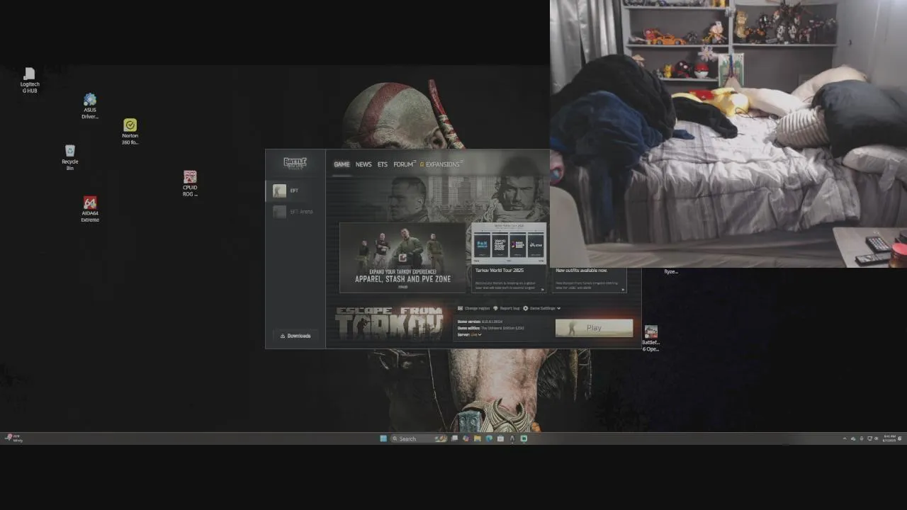Viewport: 907px width, 510px height.
Task: Click the Play button
Action: pyautogui.click(x=594, y=328)
